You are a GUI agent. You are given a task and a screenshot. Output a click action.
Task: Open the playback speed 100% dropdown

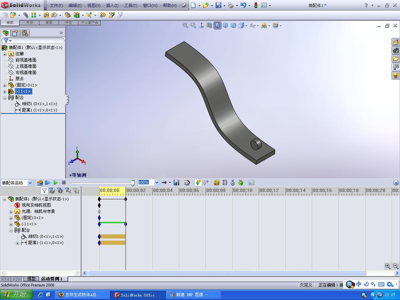157,183
